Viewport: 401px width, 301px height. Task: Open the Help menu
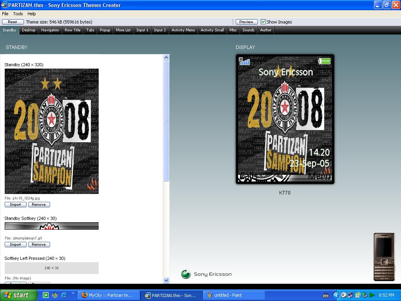31,14
